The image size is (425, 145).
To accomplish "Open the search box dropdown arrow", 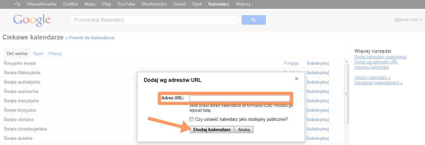I will coord(234,20).
